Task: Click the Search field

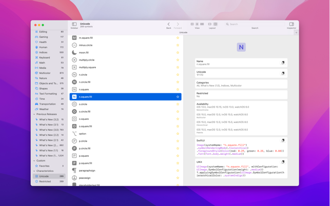Action: [255, 24]
